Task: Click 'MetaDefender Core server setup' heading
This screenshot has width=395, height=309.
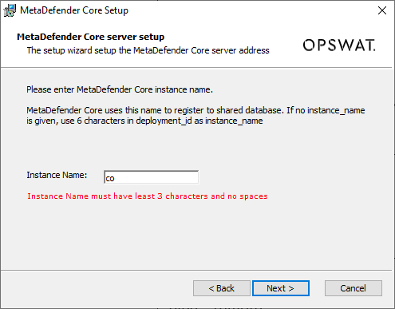Action: (x=90, y=37)
